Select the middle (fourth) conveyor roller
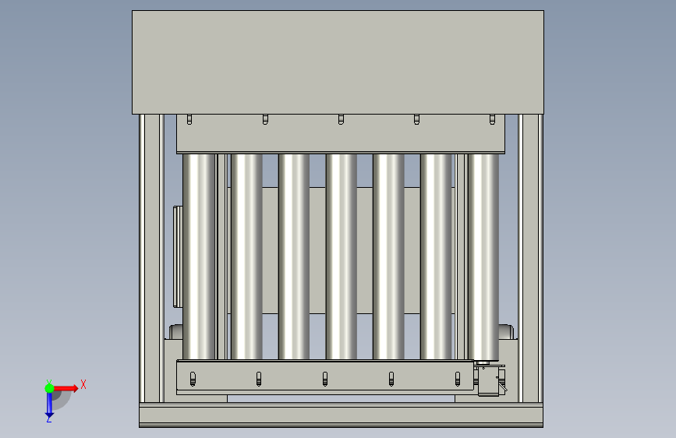The image size is (676, 438). point(342,256)
